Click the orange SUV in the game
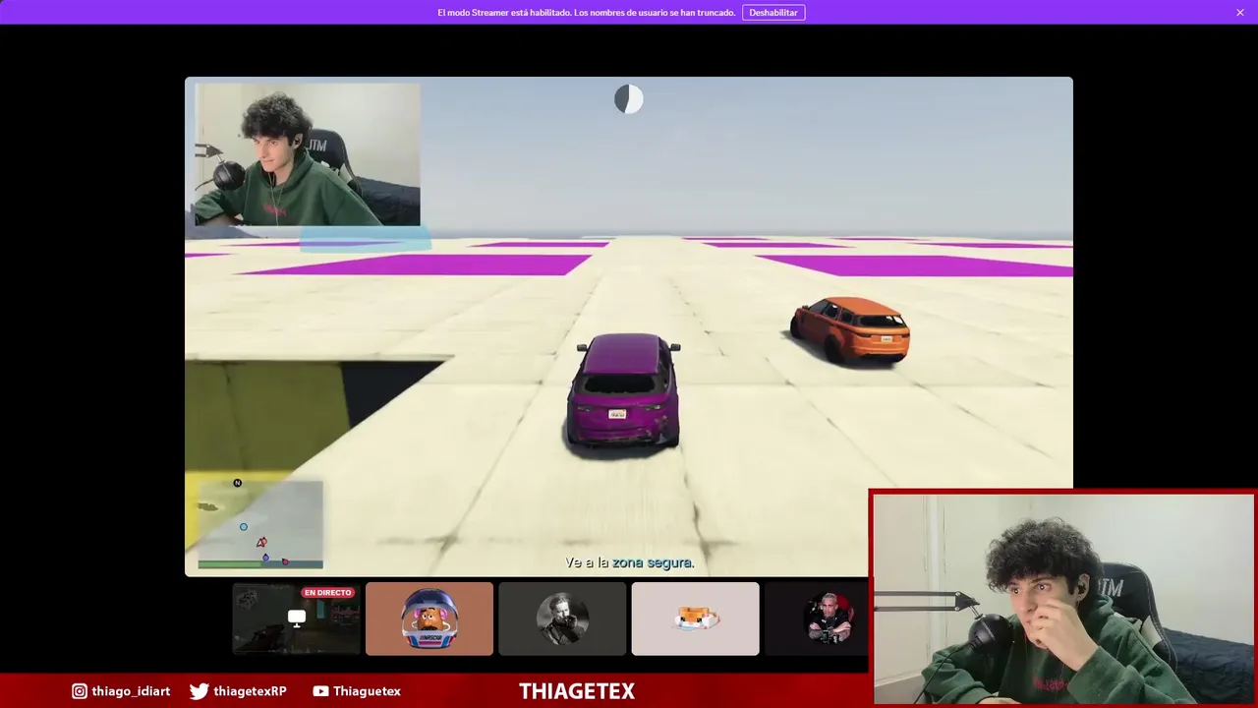The width and height of the screenshot is (1258, 708). 850,330
